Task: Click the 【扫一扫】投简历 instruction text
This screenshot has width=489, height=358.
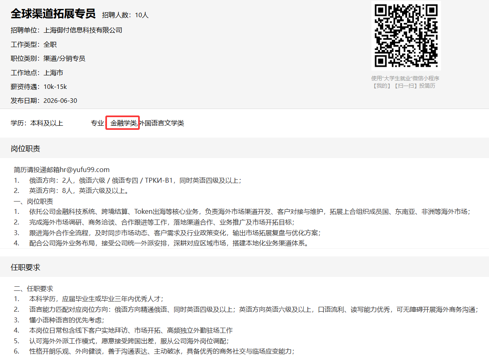Action: tap(414, 86)
